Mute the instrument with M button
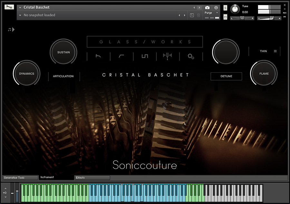 pos(225,17)
